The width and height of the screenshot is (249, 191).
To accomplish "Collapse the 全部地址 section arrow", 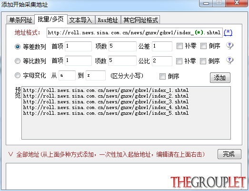I will (10, 154).
